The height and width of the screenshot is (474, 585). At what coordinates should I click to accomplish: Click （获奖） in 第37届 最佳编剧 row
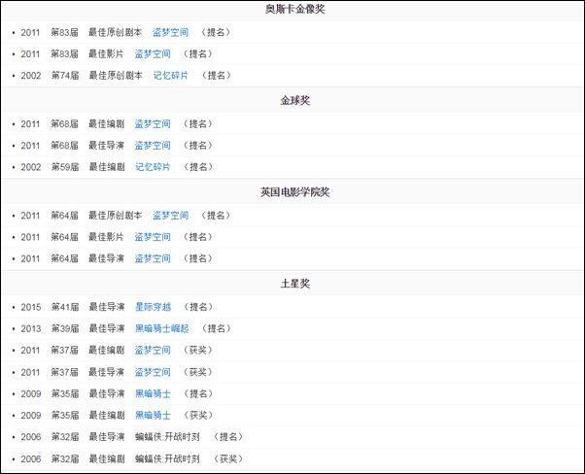pos(197,351)
